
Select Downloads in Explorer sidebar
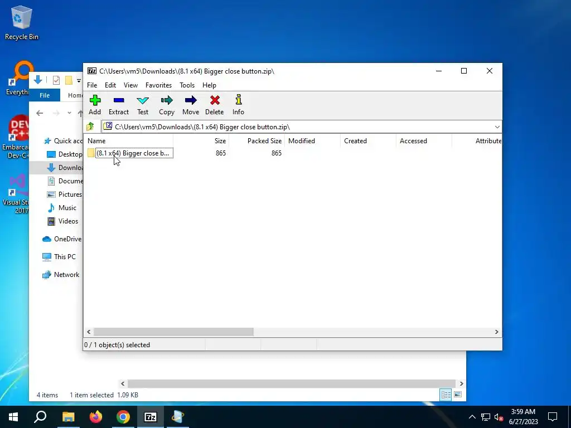pos(65,168)
